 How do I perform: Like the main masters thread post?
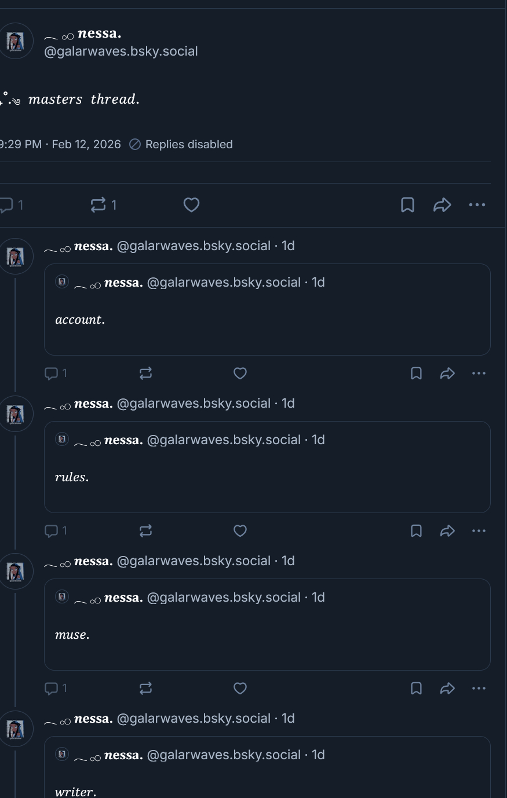pyautogui.click(x=191, y=205)
